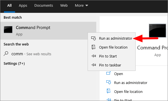The width and height of the screenshot is (168, 101).
Task: Switch to the Apps tab
Action: tap(23, 6)
